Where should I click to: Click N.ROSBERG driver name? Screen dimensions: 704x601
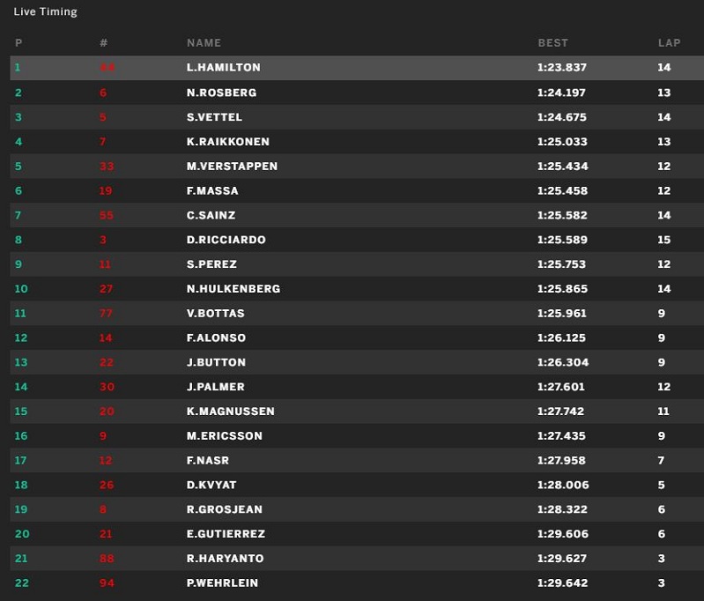click(x=221, y=93)
